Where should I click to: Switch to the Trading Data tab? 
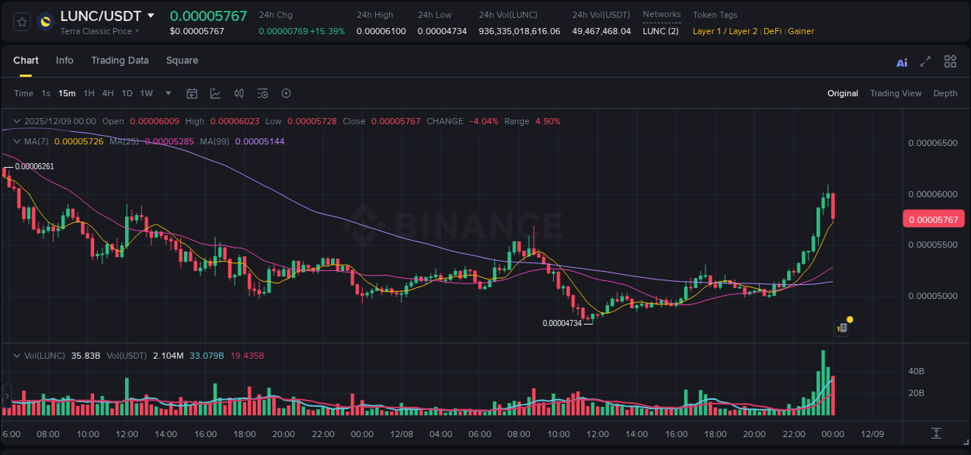pyautogui.click(x=120, y=61)
